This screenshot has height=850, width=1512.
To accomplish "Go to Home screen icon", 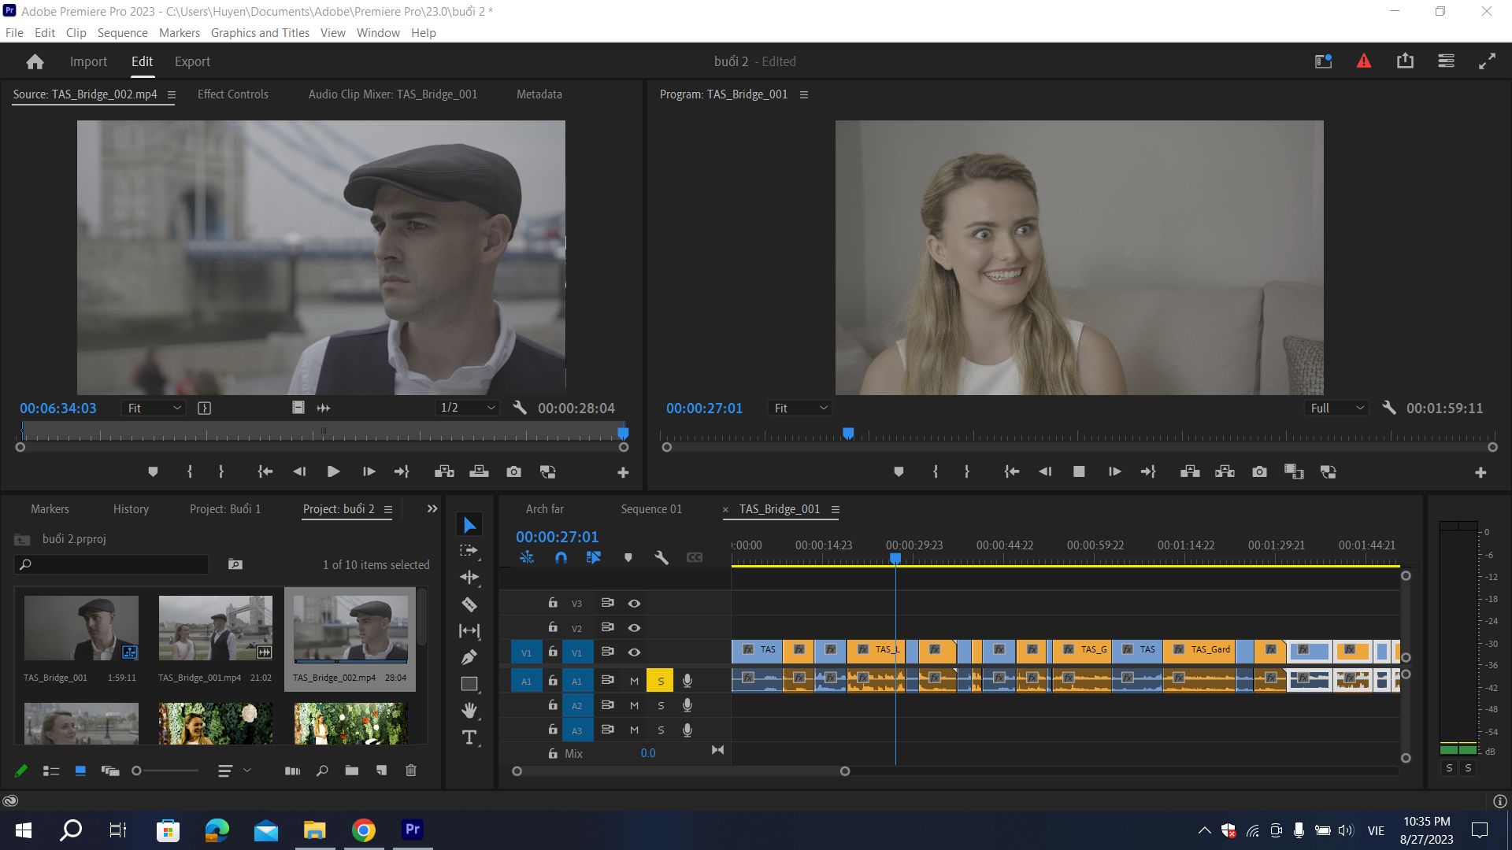I will click(35, 61).
